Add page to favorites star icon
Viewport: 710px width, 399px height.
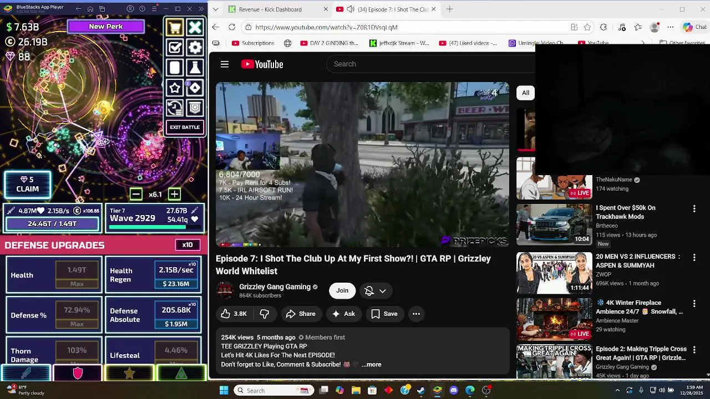point(587,27)
